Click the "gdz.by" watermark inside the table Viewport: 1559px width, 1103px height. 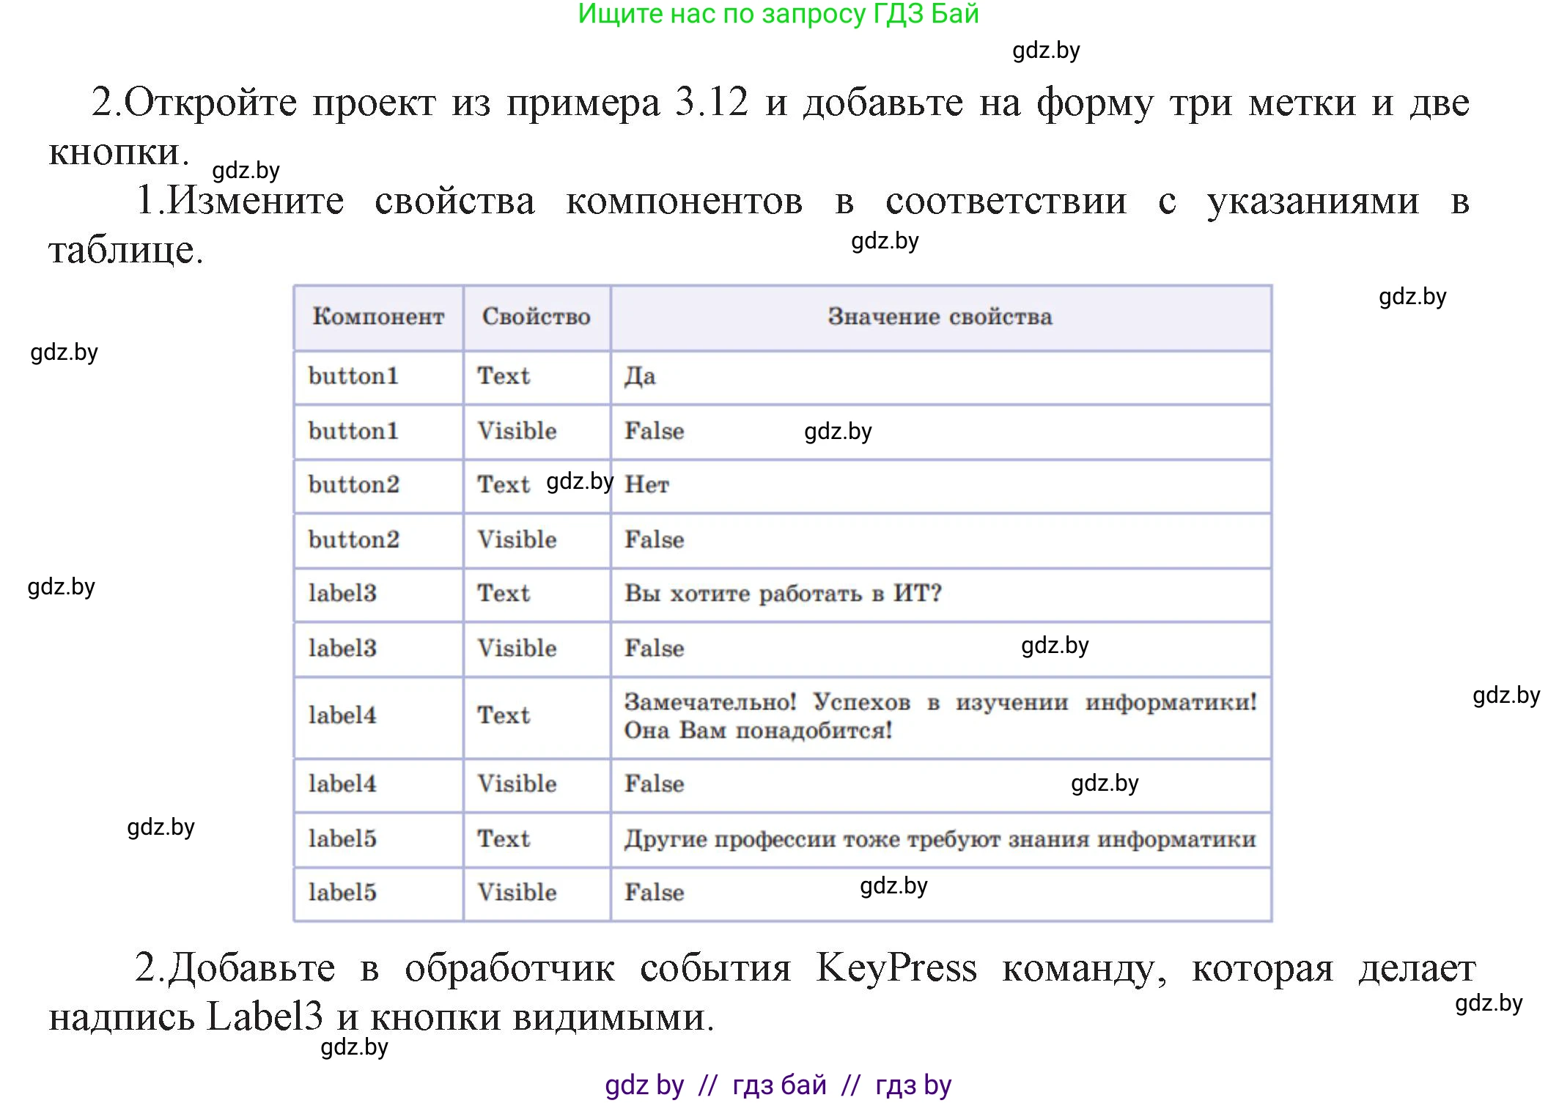pos(837,431)
